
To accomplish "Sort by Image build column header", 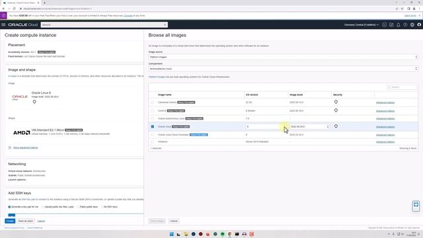I will [x=296, y=95].
